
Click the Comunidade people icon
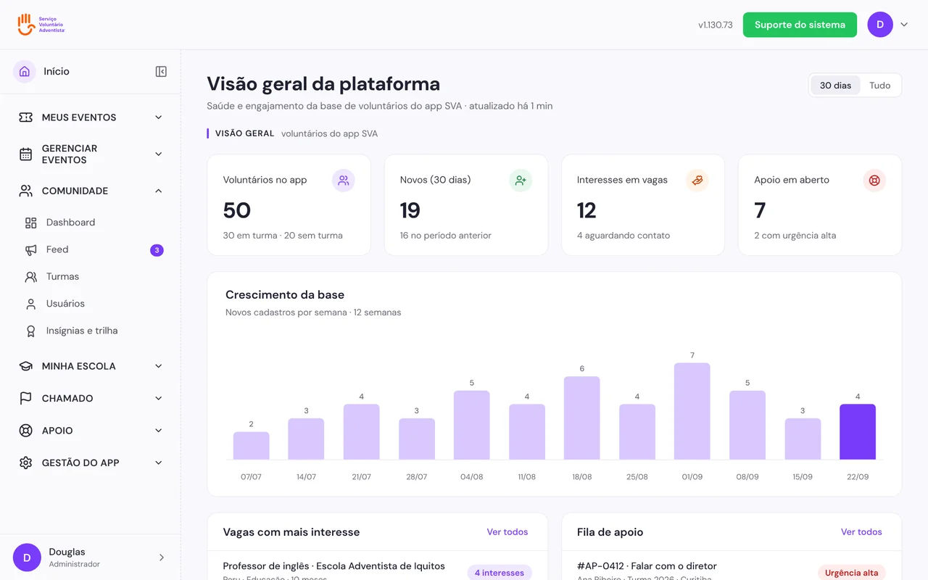pyautogui.click(x=26, y=191)
